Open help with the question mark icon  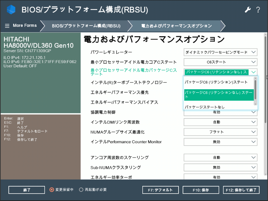click(258, 10)
